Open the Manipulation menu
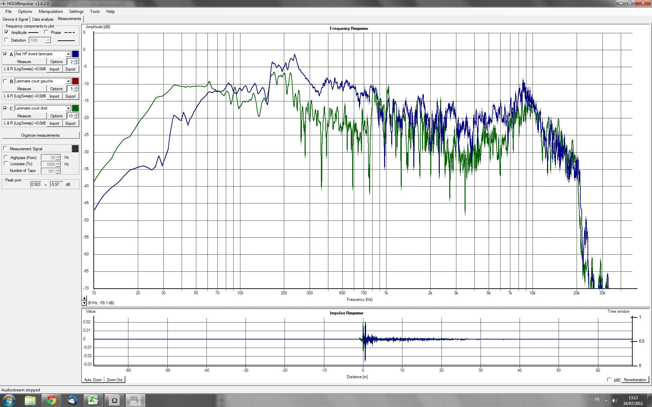The image size is (652, 407). click(x=51, y=11)
